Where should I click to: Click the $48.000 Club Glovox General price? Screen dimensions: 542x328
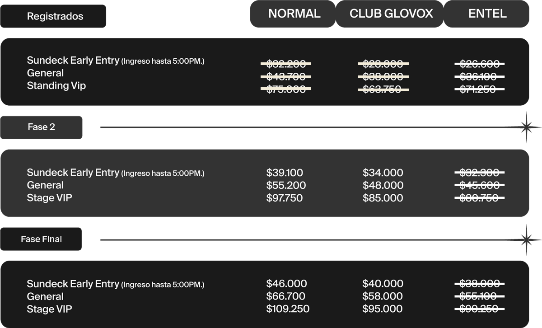tap(383, 185)
